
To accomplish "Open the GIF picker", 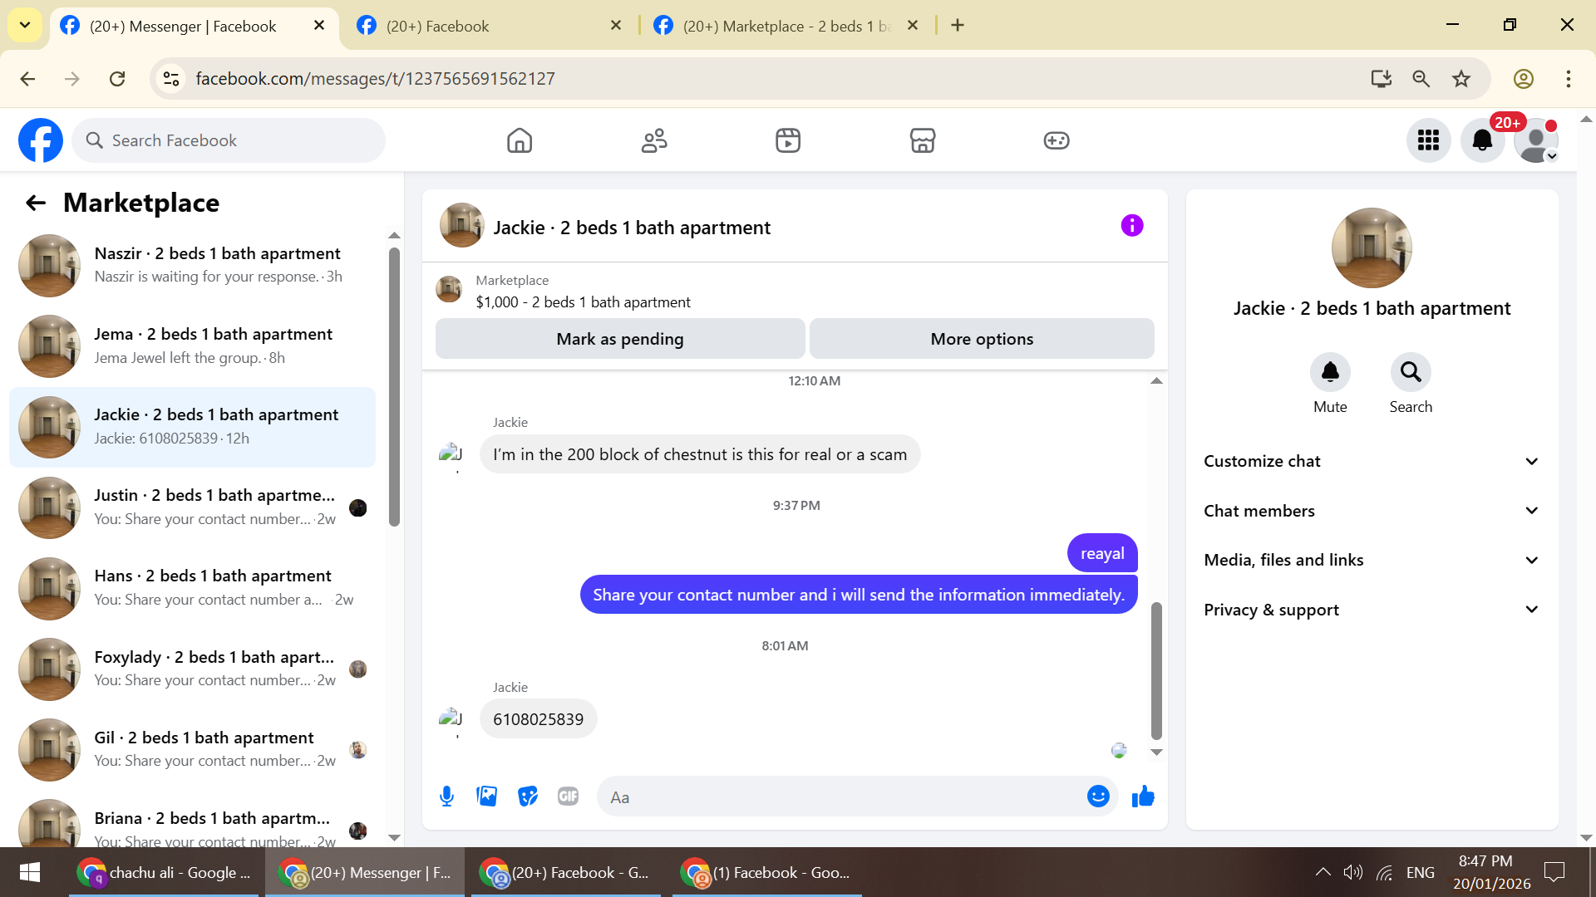I will click(569, 797).
